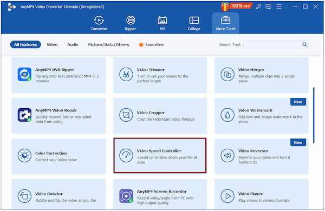The image size is (325, 211).
Task: Click the AnyMP4 Video Repair icon
Action: [x=24, y=115]
